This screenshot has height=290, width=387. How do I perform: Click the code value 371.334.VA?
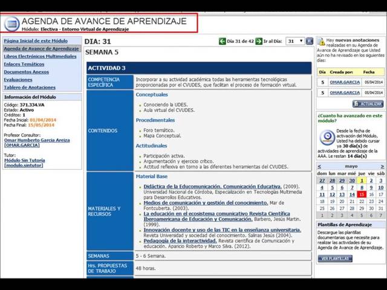(x=32, y=105)
